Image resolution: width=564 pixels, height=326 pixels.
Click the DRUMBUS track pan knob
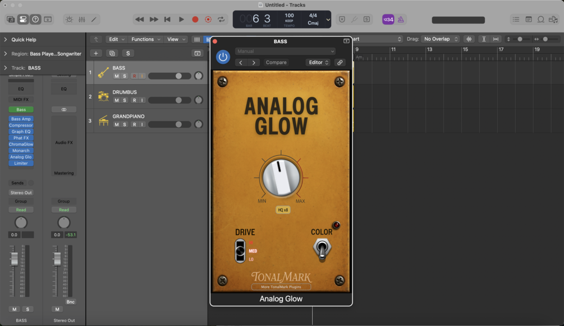[x=199, y=100]
